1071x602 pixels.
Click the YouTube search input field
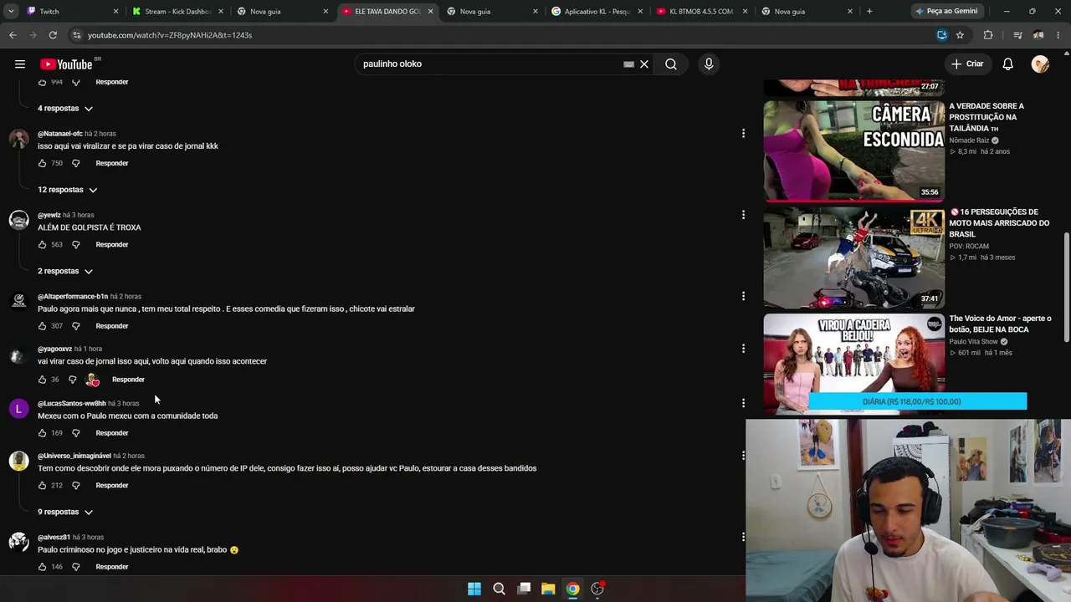tap(489, 64)
